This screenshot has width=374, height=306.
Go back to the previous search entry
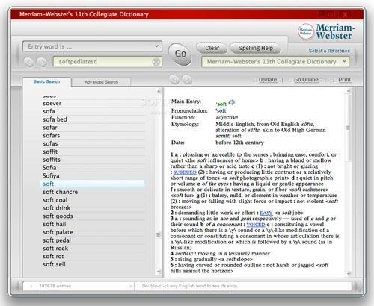tap(29, 62)
